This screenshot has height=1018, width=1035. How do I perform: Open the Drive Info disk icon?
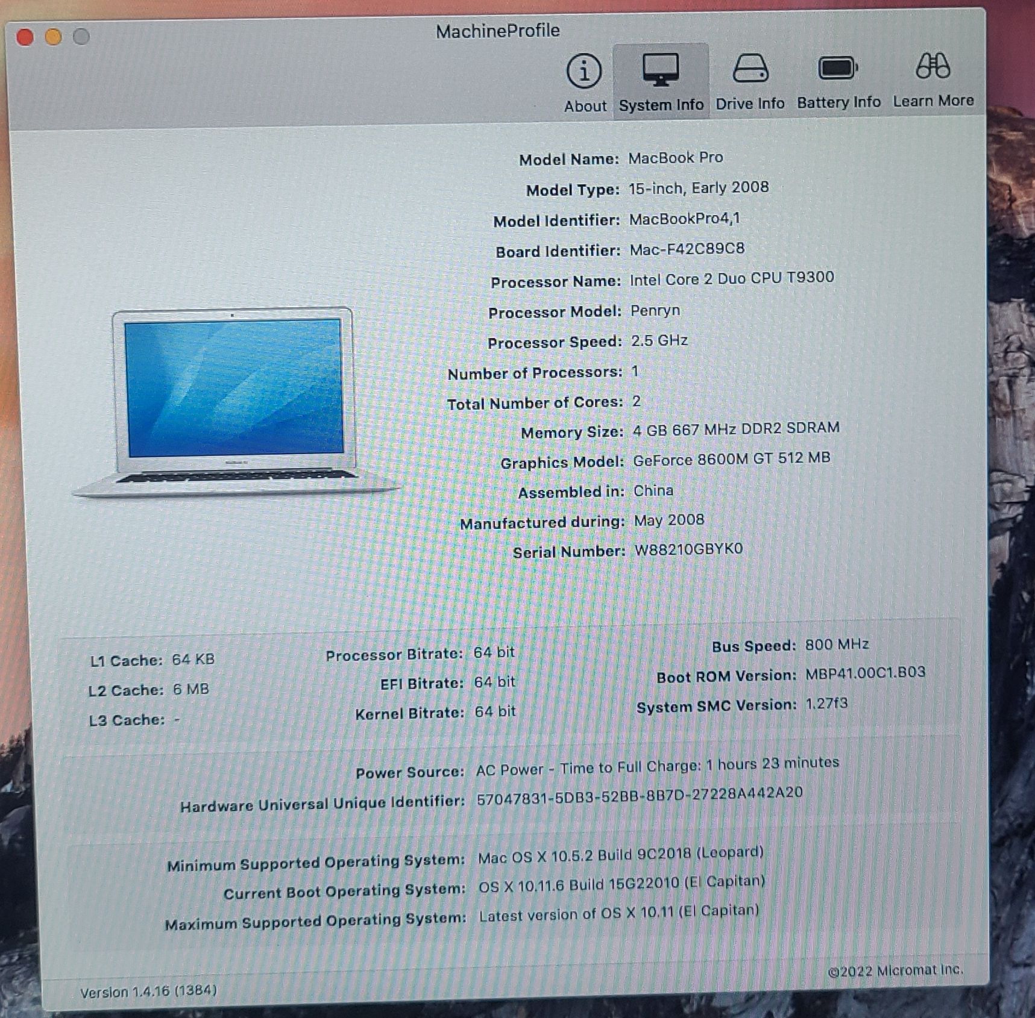(x=750, y=70)
